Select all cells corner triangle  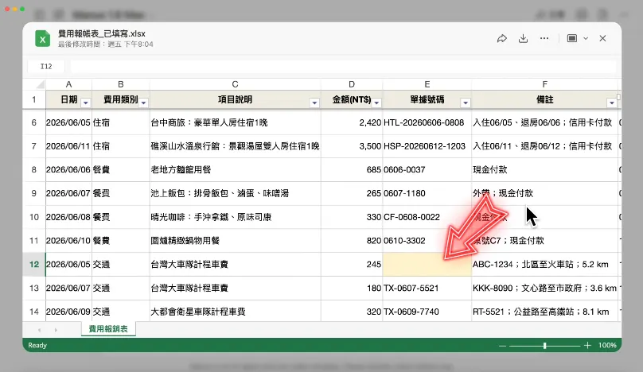(x=40, y=84)
